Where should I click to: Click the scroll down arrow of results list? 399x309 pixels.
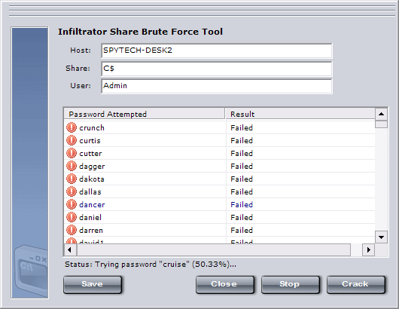pyautogui.click(x=381, y=237)
